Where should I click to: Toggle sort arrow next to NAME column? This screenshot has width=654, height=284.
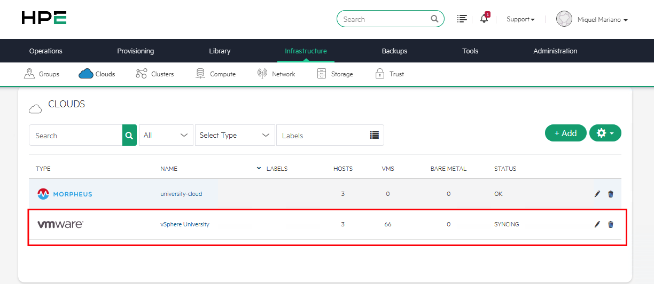pyautogui.click(x=259, y=168)
